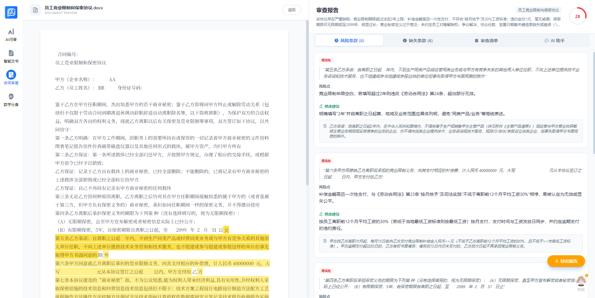
Task: Click the document file icon beside filename
Action: tap(35, 10)
